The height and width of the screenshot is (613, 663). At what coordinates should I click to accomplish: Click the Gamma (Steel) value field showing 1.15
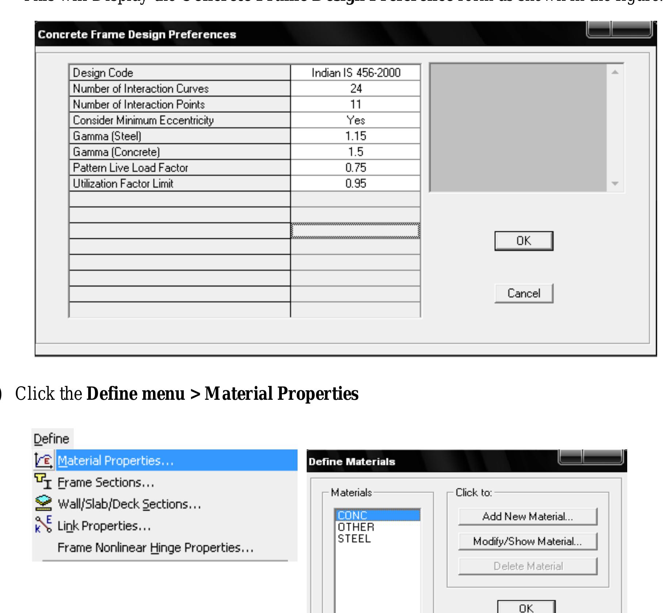pos(356,134)
